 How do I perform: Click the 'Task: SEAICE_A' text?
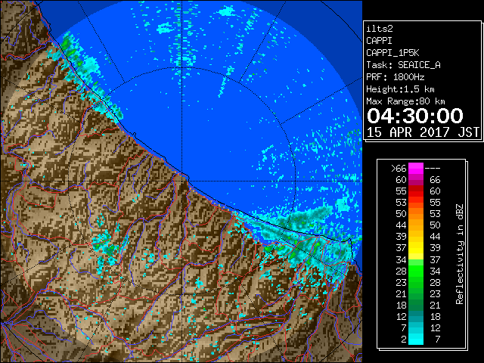click(403, 65)
